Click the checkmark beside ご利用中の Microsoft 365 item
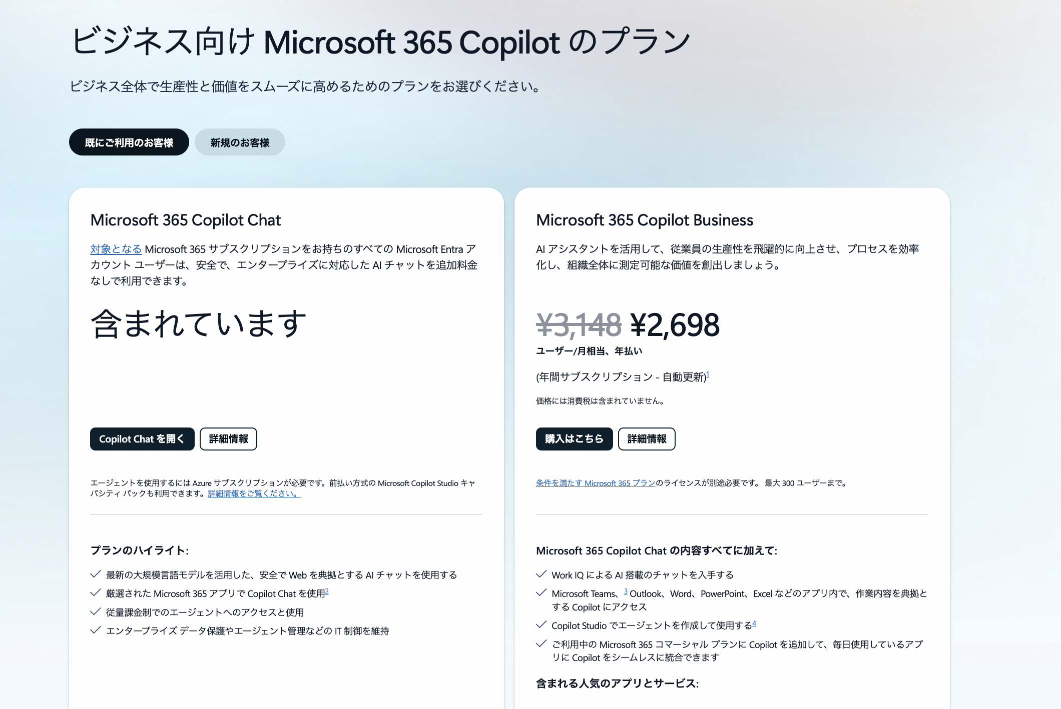Image resolution: width=1061 pixels, height=709 pixels. (x=541, y=644)
